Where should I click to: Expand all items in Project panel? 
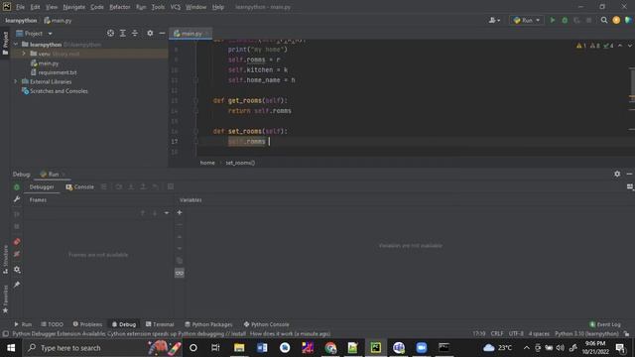122,33
